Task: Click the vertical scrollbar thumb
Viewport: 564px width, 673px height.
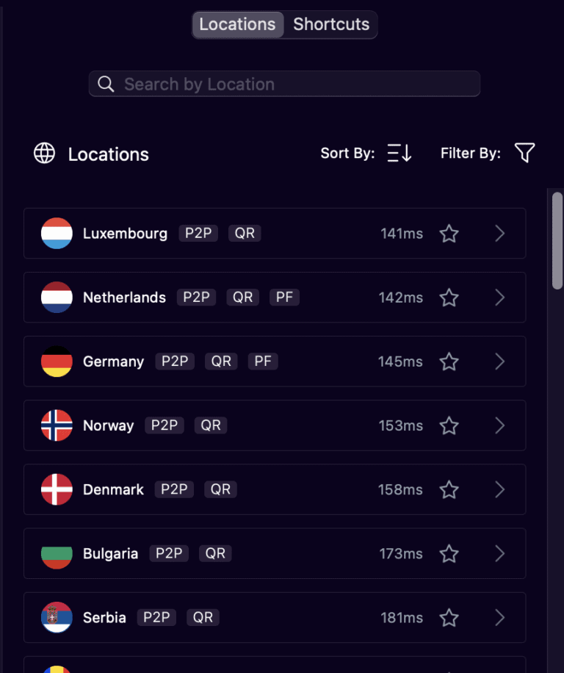Action: pyautogui.click(x=557, y=240)
